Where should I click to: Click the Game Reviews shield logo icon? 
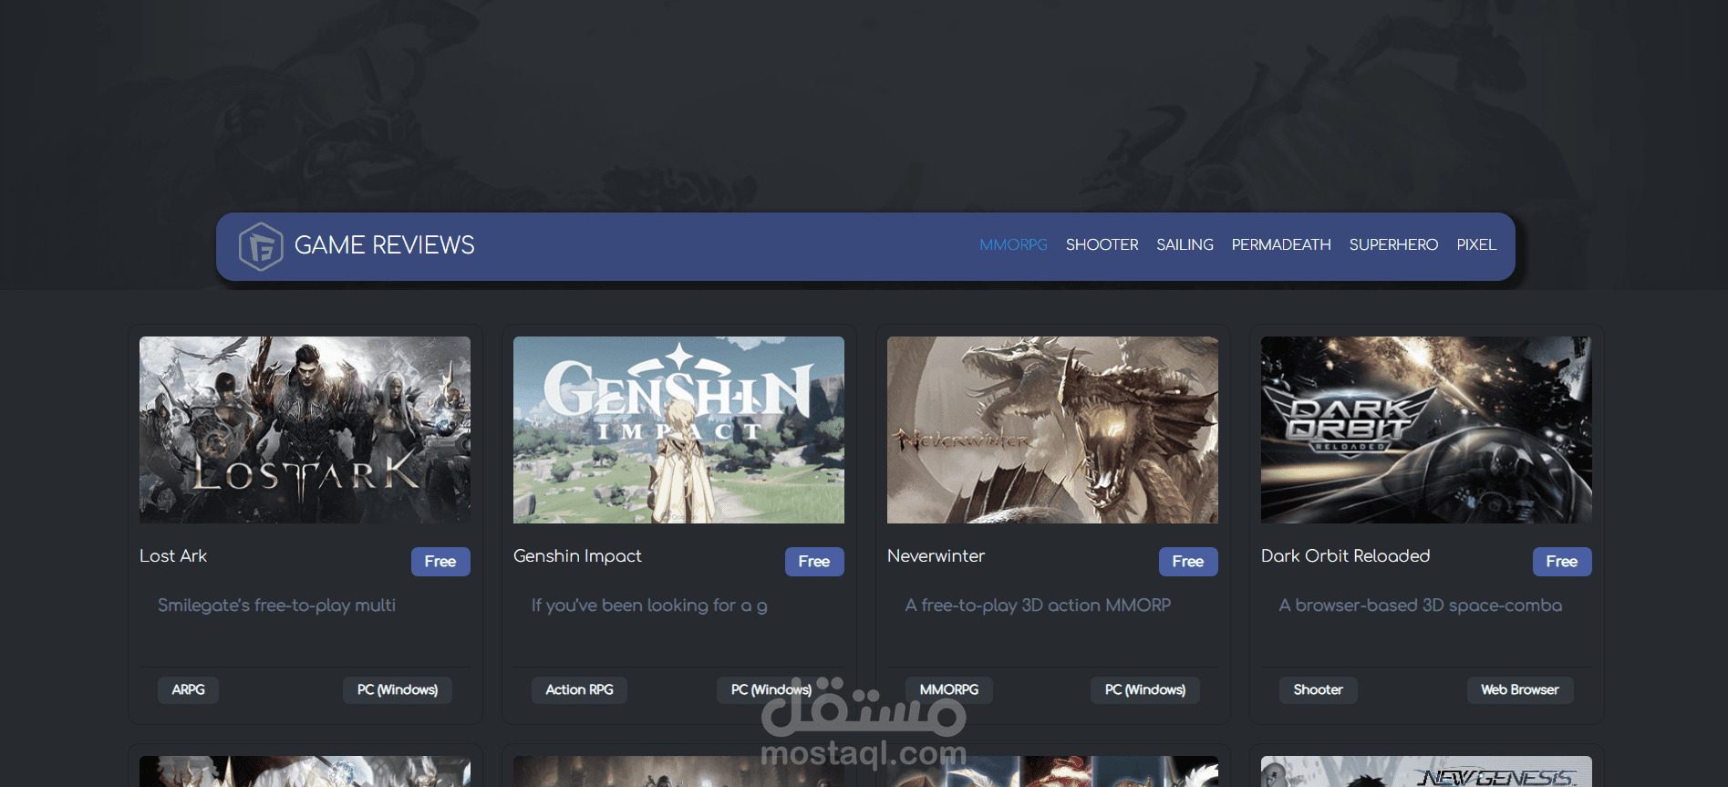point(261,246)
